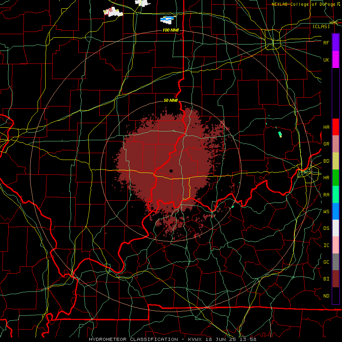Screen dimensions: 342x342
Task: Click the HA legend label
Action: point(326,127)
